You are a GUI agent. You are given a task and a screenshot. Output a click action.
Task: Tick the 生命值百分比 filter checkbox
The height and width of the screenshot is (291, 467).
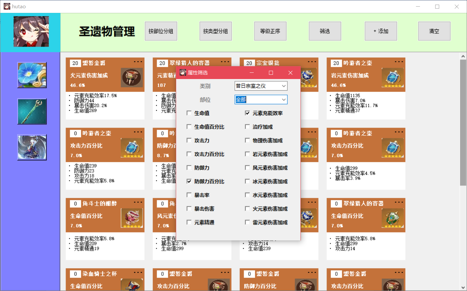[189, 127]
